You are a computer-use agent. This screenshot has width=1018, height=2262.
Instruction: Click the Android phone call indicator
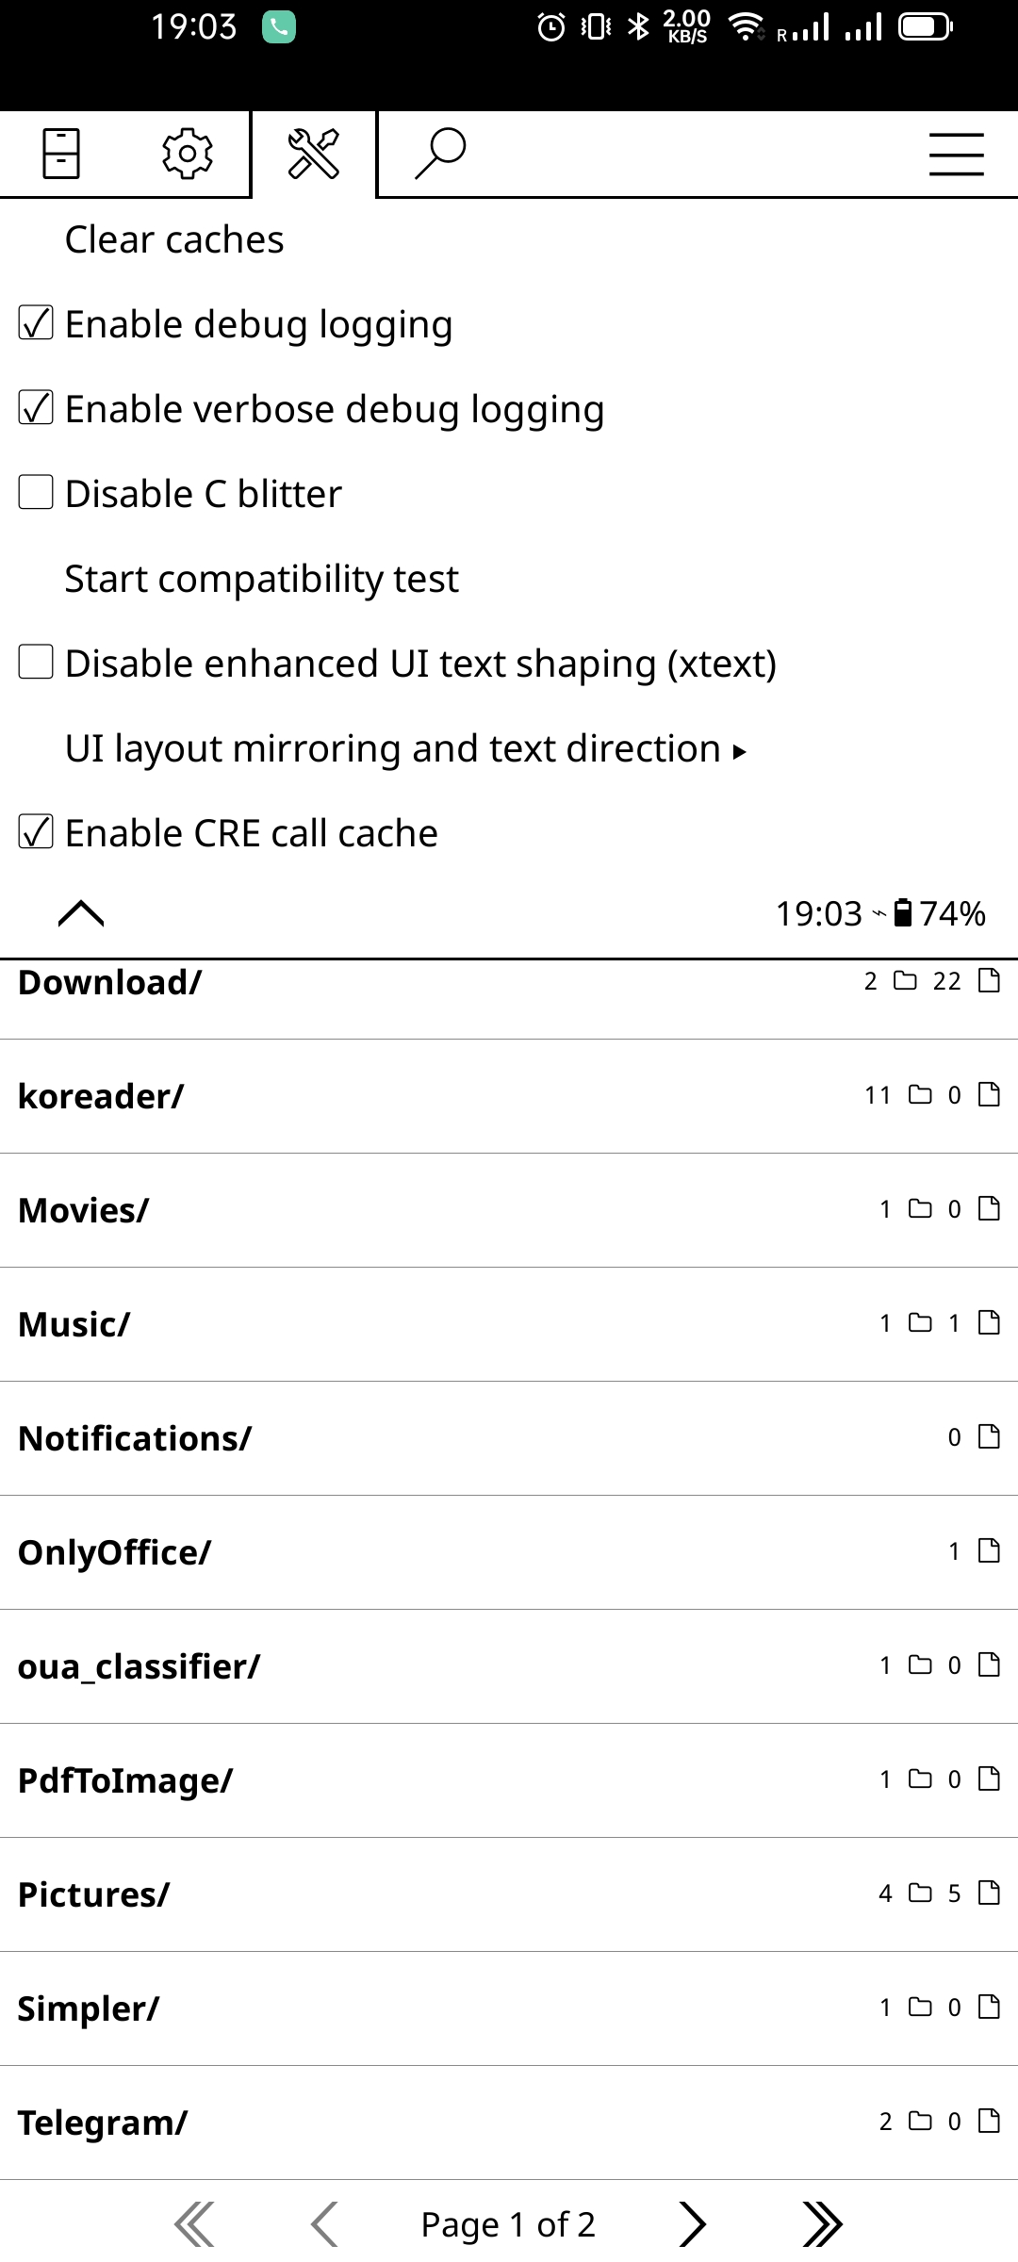click(x=279, y=27)
